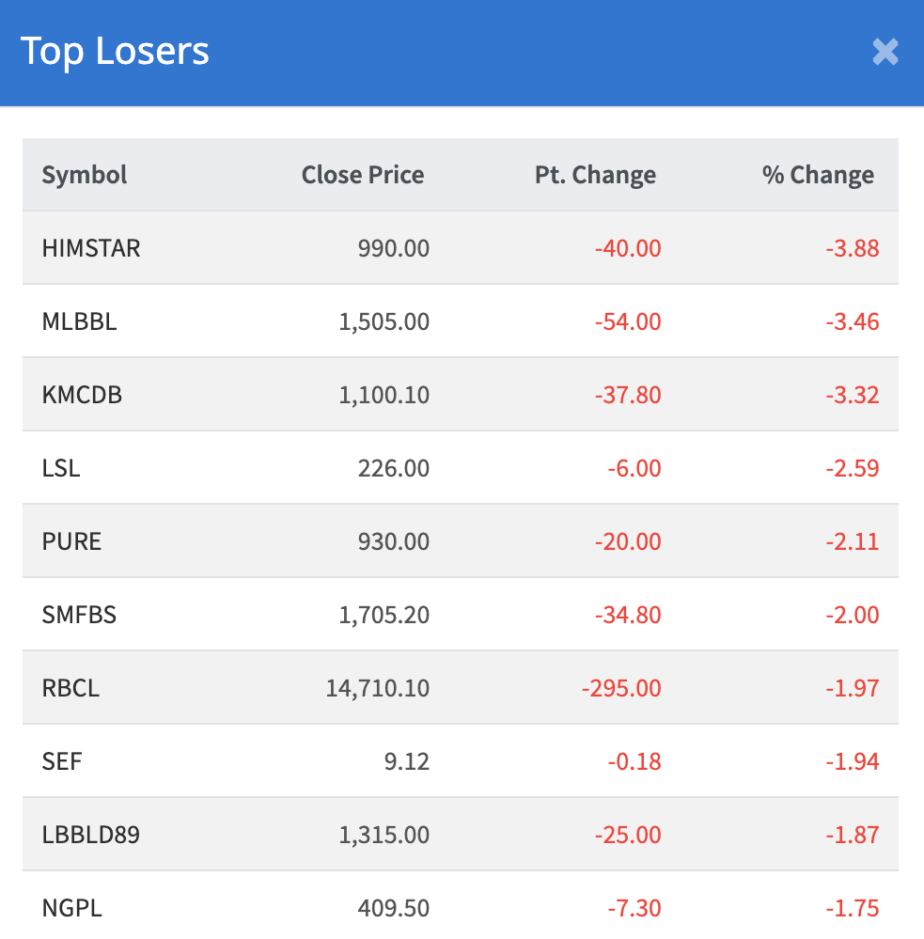Open the RBCL symbol
The image size is (924, 939).
70,688
